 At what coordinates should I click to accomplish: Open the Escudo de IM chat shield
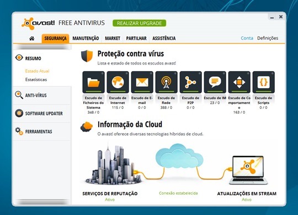(215, 82)
